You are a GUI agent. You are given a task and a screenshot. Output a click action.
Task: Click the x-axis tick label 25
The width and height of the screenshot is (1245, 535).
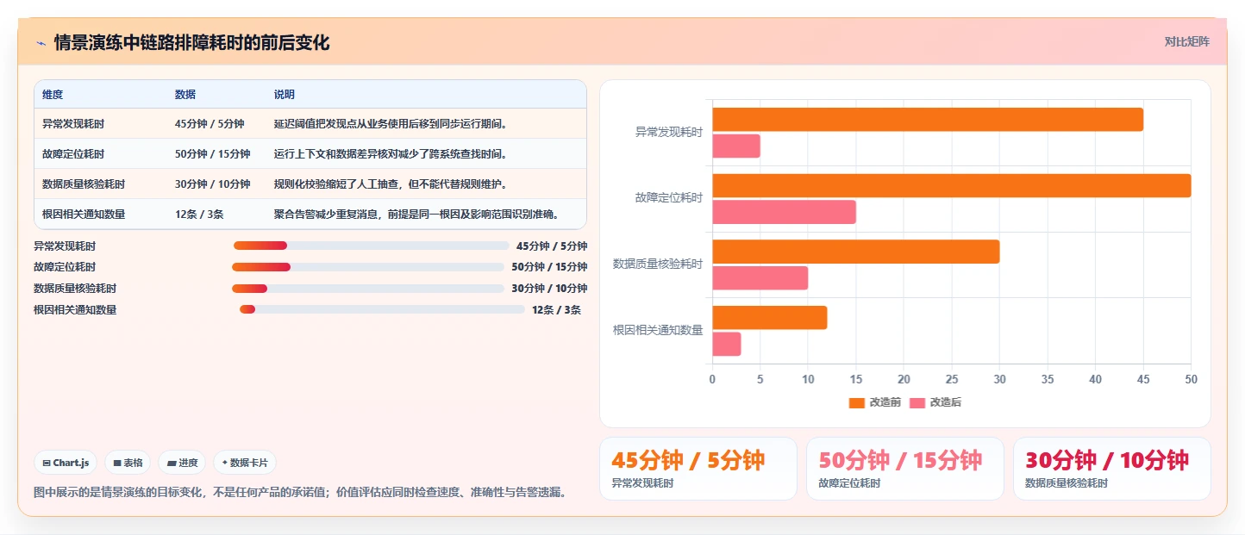952,379
